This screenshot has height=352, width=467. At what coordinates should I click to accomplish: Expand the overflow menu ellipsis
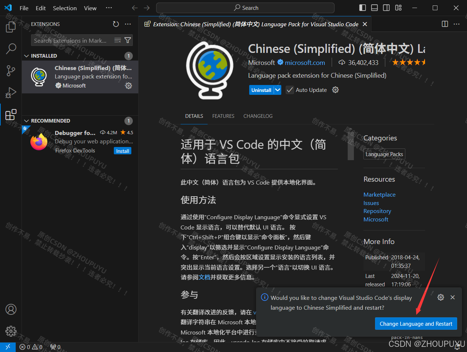tap(109, 8)
